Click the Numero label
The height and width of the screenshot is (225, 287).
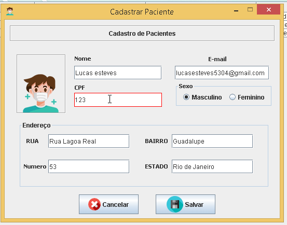pos(35,166)
